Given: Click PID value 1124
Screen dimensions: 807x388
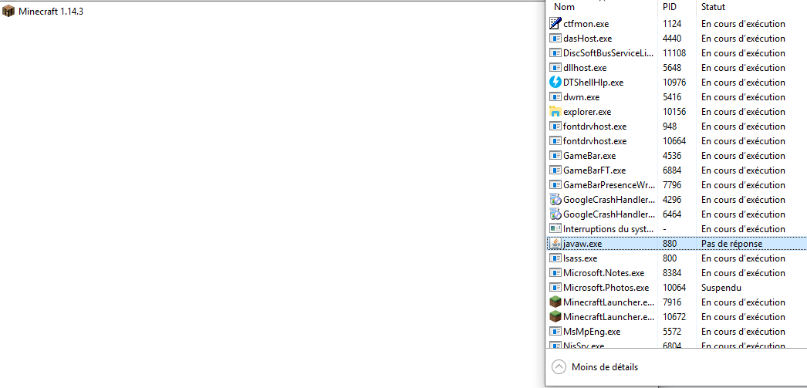Looking at the screenshot, I should pos(672,24).
